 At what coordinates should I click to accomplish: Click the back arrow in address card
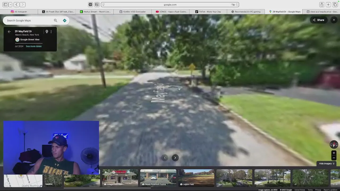pos(9,32)
